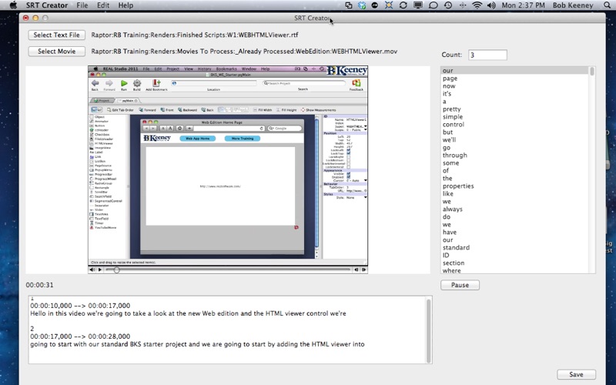This screenshot has width=616, height=385.
Task: Click the timestamp '00:00:17,000 --> 00:00:28,000'
Action: [80, 336]
